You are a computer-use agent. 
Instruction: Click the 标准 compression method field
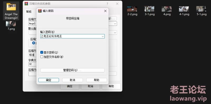(32, 55)
